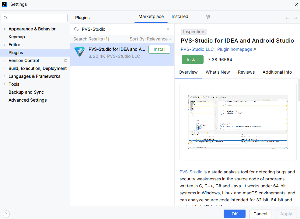300x219 pixels.
Task: Expand the Editor settings node
Action: click(4, 45)
